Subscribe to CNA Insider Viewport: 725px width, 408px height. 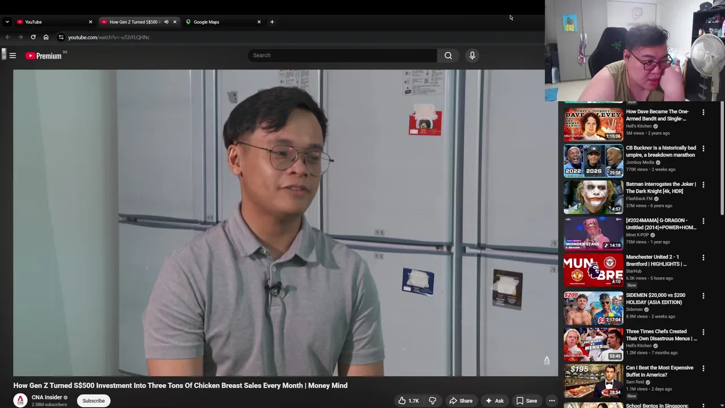pos(93,401)
